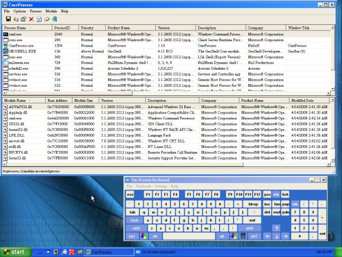
Task: Open the File menu in CurrProcess
Action: pyautogui.click(x=6, y=11)
